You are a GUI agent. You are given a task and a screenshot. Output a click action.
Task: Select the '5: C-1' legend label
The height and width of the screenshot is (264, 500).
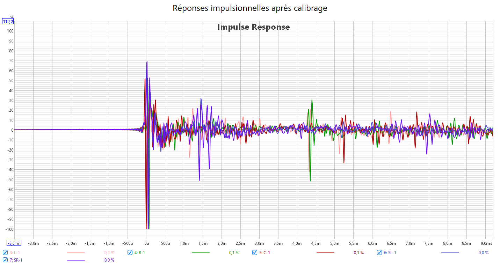coord(265,252)
